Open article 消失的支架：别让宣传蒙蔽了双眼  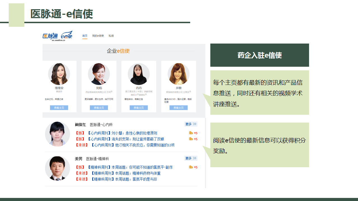(x=126, y=139)
